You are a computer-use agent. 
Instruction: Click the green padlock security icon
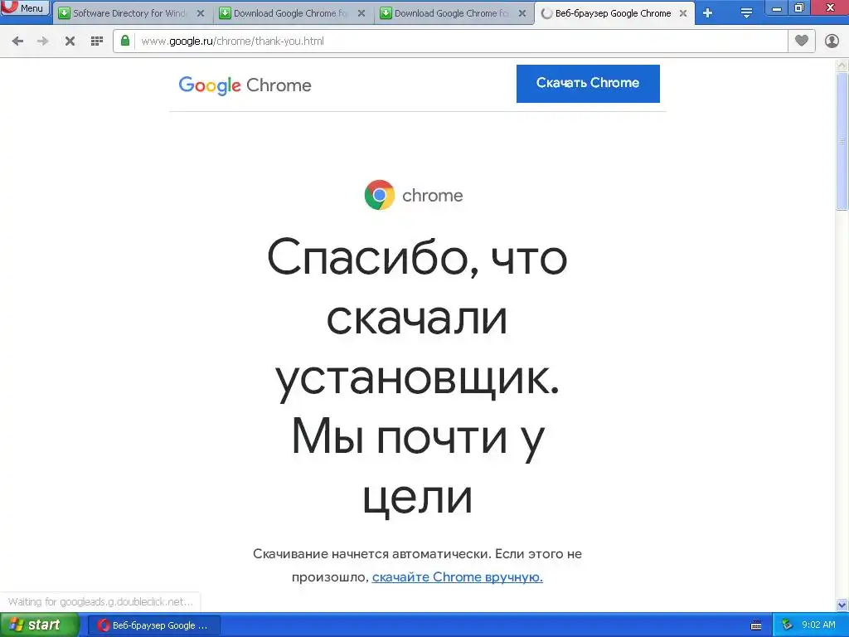[x=125, y=41]
